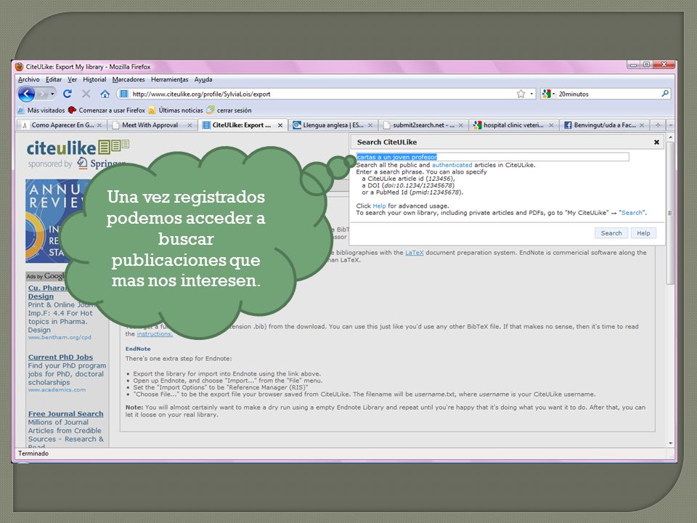Open the 'Más visitados' bookmark folder
The height and width of the screenshot is (523, 697).
click(x=41, y=110)
